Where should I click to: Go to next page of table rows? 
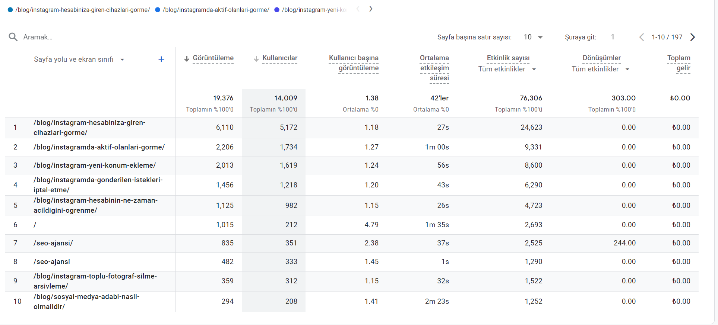693,37
